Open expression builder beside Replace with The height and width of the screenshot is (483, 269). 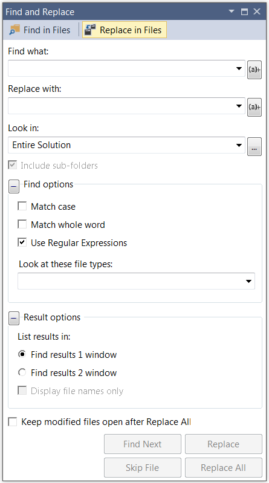click(x=254, y=107)
